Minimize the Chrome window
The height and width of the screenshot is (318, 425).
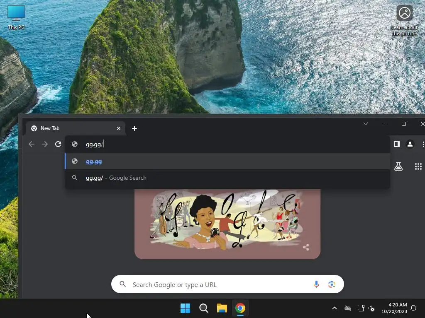click(385, 124)
